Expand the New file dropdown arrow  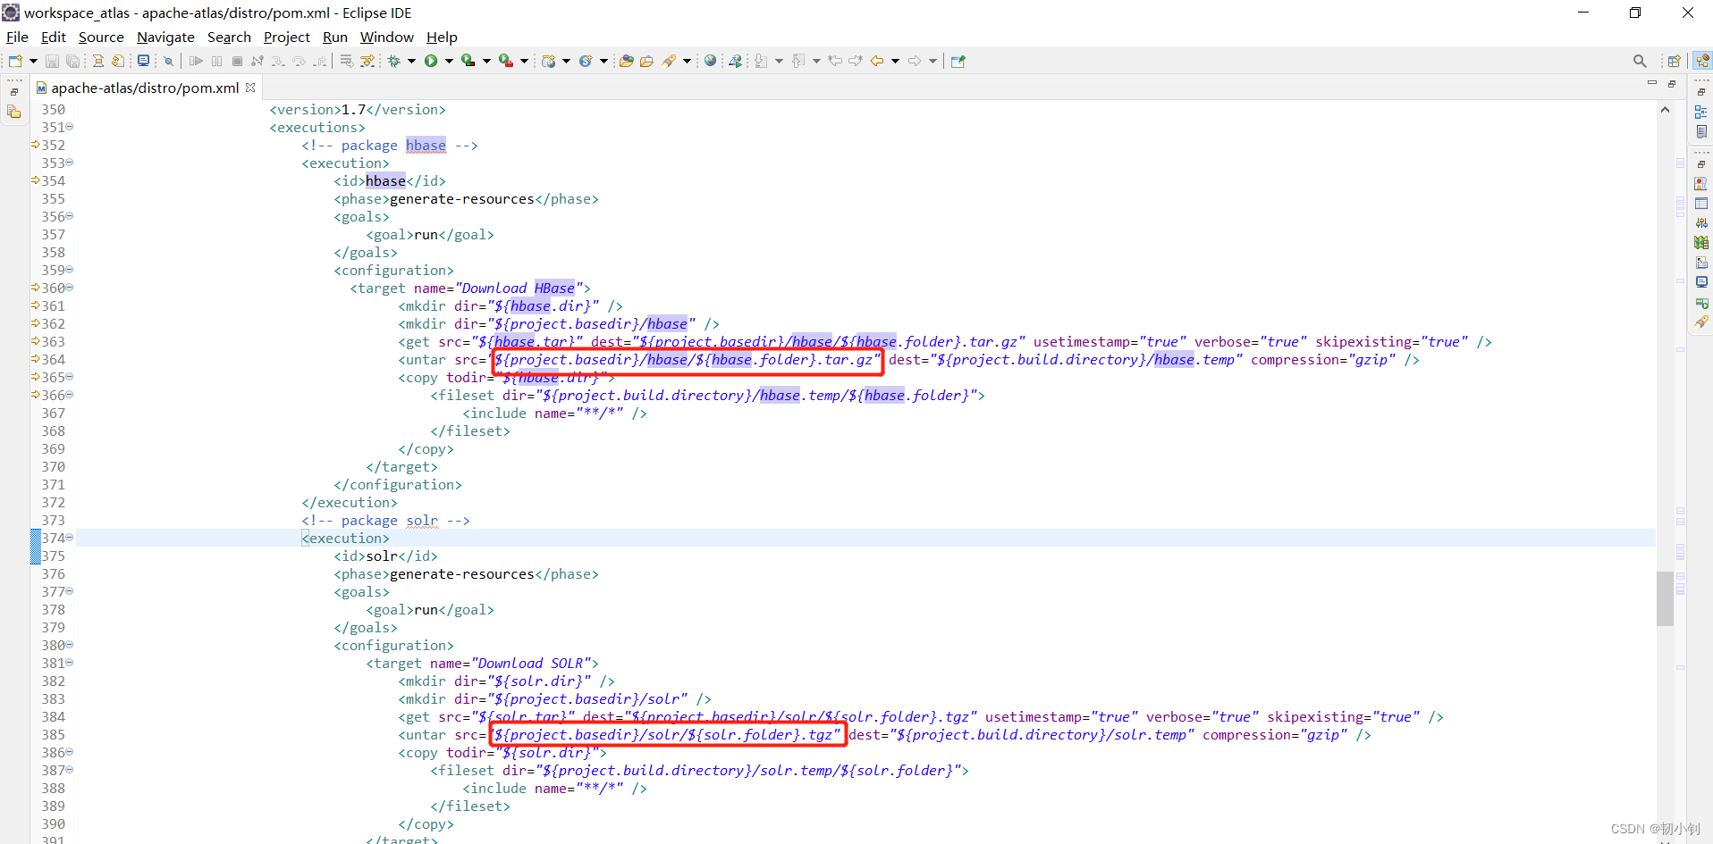[33, 61]
